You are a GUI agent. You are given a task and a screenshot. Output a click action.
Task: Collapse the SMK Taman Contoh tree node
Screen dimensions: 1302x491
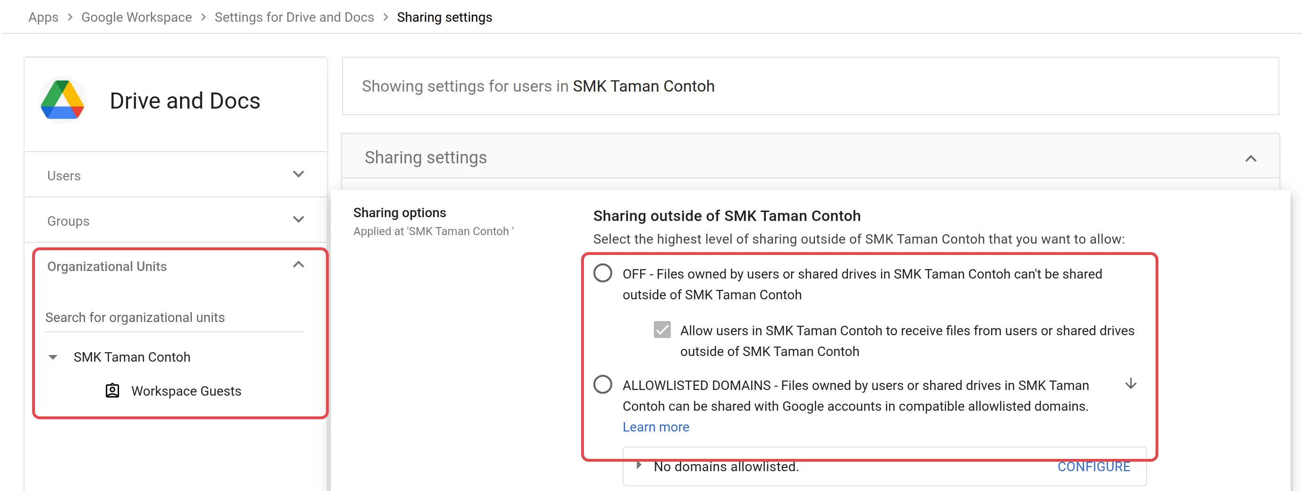(52, 357)
